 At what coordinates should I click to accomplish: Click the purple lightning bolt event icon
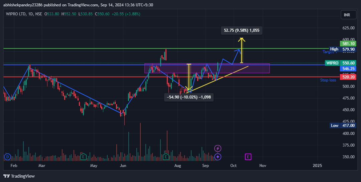pos(218,149)
